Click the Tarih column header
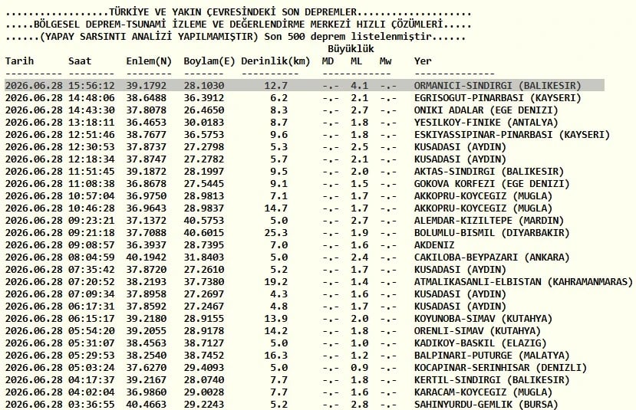 pyautogui.click(x=19, y=61)
